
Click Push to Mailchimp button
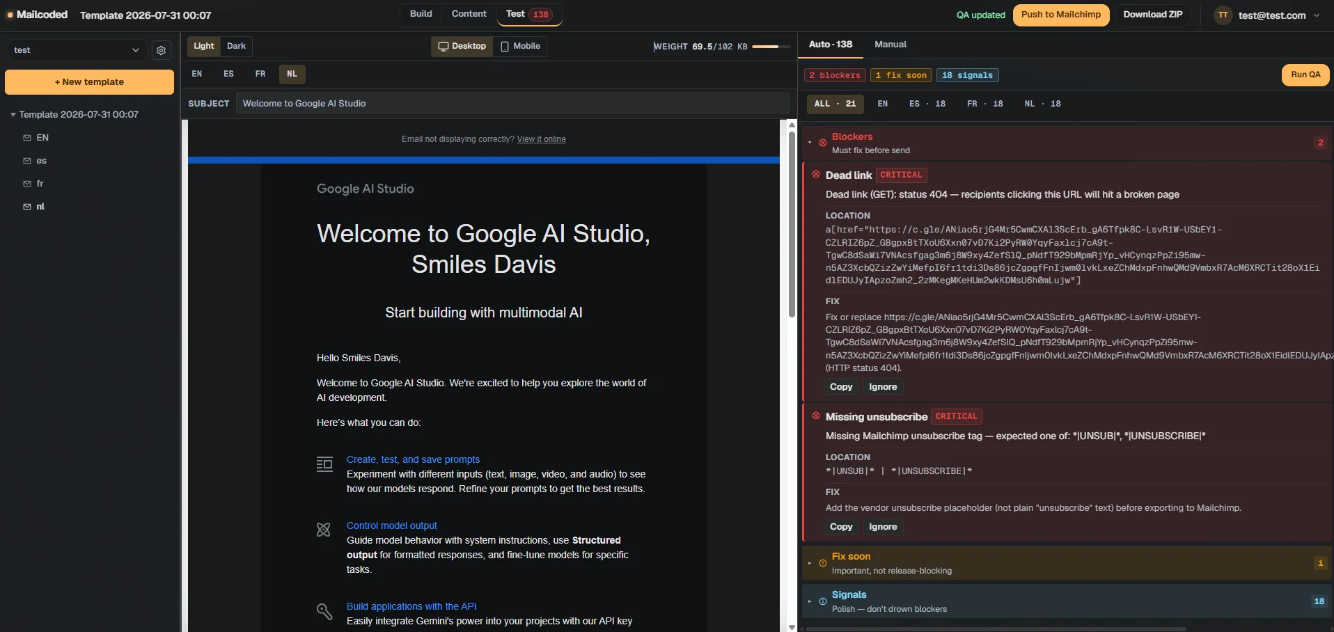(1061, 15)
